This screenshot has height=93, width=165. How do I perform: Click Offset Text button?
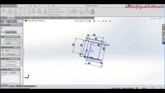click(x=6, y=73)
